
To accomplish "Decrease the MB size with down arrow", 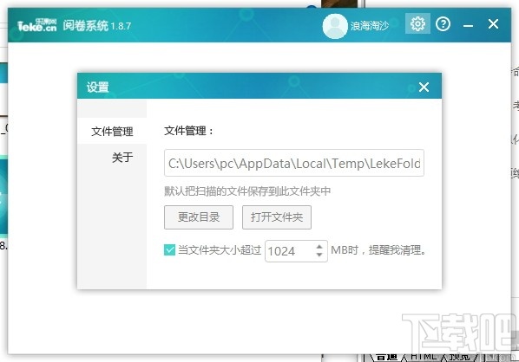I will point(319,255).
